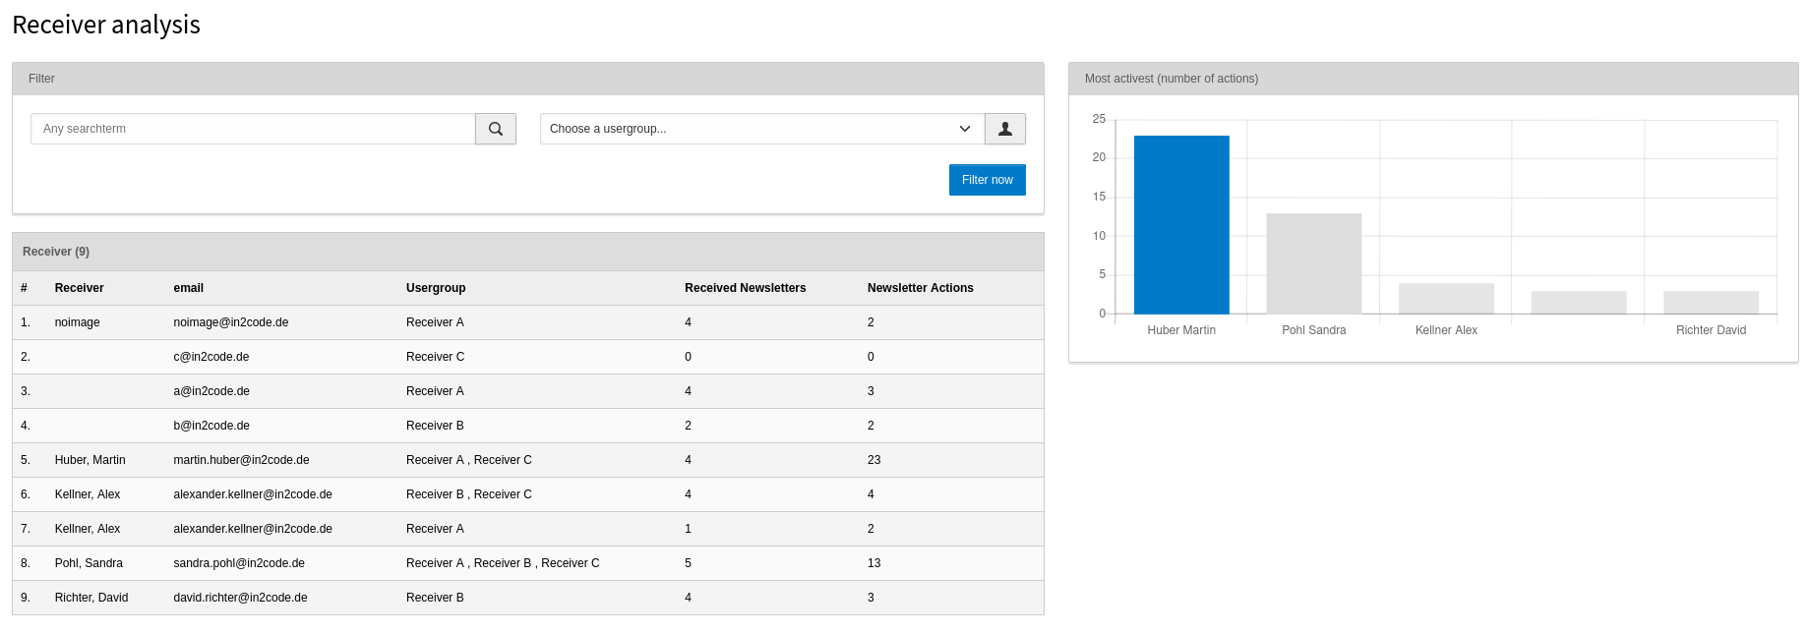Click the user icon beside usergroup dropdown
The image size is (1808, 634).
click(1005, 129)
